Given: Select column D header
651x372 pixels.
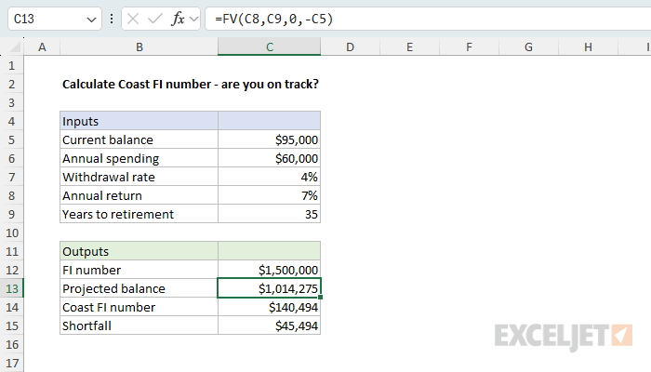Looking at the screenshot, I should [350, 46].
